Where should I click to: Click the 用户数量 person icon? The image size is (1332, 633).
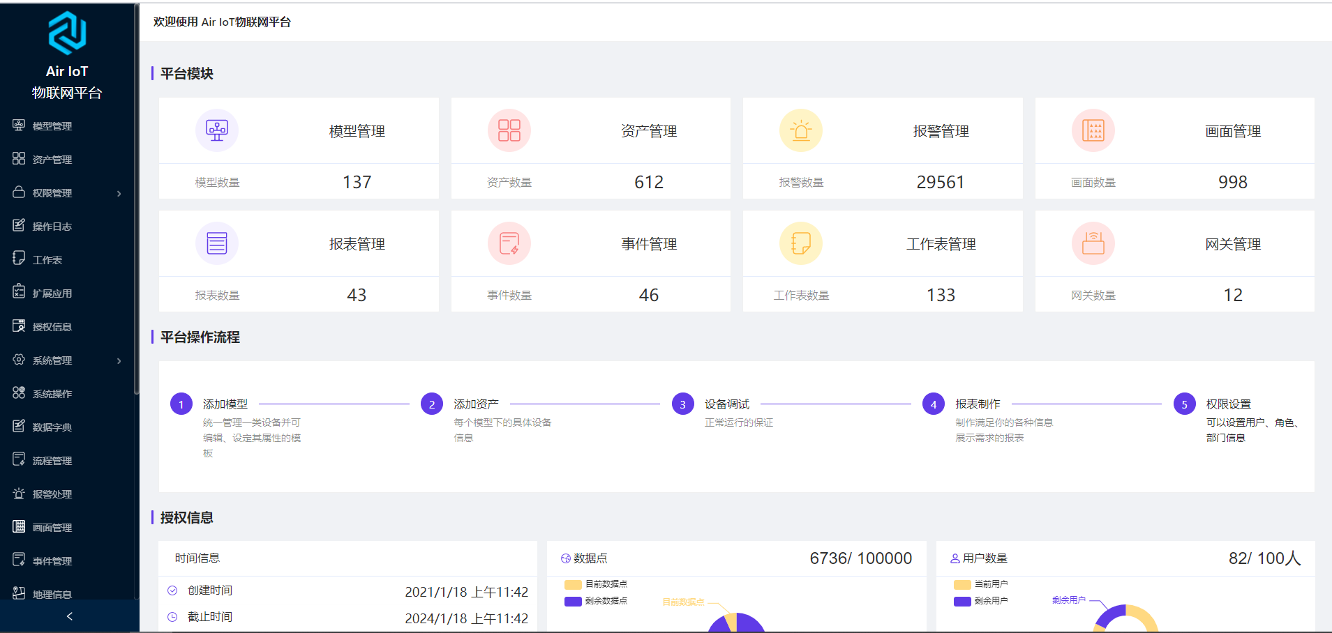click(x=955, y=558)
